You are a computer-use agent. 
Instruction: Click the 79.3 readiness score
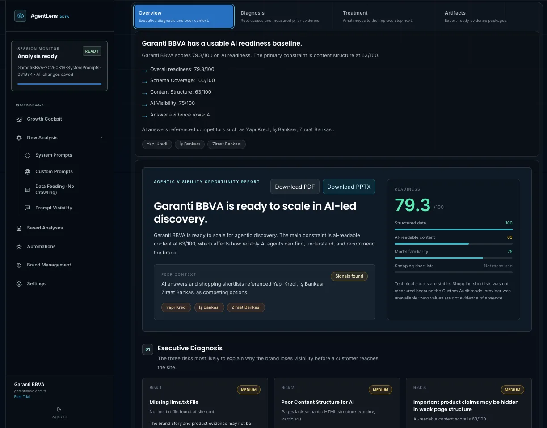pyautogui.click(x=412, y=205)
